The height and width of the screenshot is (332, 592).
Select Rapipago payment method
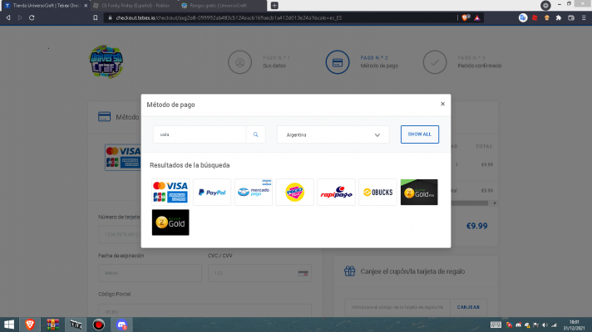pyautogui.click(x=336, y=192)
